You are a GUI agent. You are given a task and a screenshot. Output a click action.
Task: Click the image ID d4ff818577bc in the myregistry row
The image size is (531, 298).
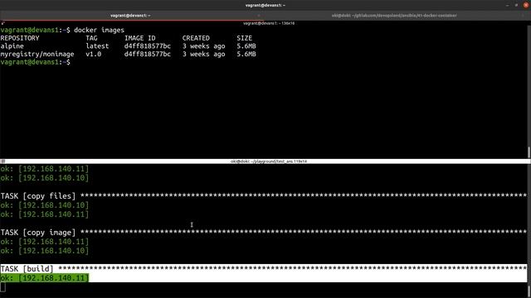(148, 54)
